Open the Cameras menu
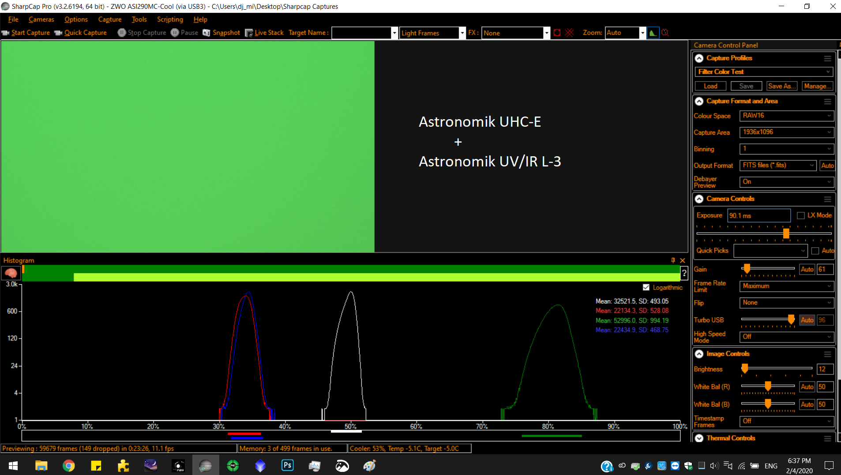The height and width of the screenshot is (475, 841). click(x=41, y=19)
